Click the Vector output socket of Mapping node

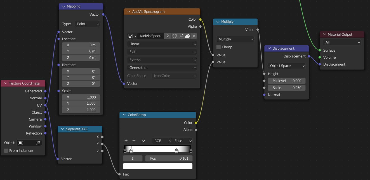(103, 15)
